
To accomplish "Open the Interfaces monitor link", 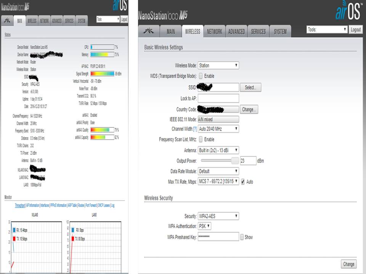I will 45,205.
